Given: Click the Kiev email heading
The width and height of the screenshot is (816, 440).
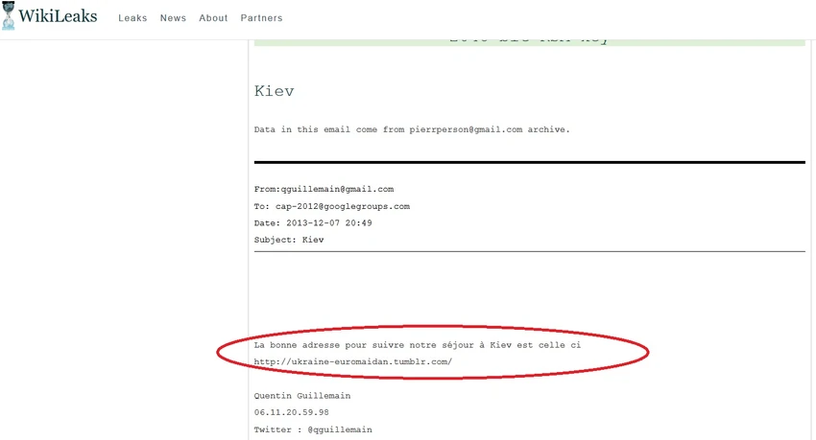Looking at the screenshot, I should point(275,91).
